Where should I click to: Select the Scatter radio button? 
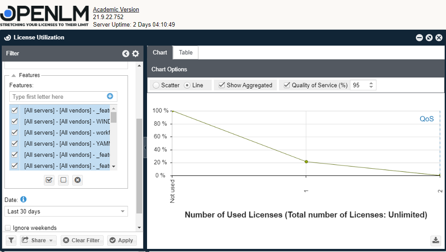[156, 85]
